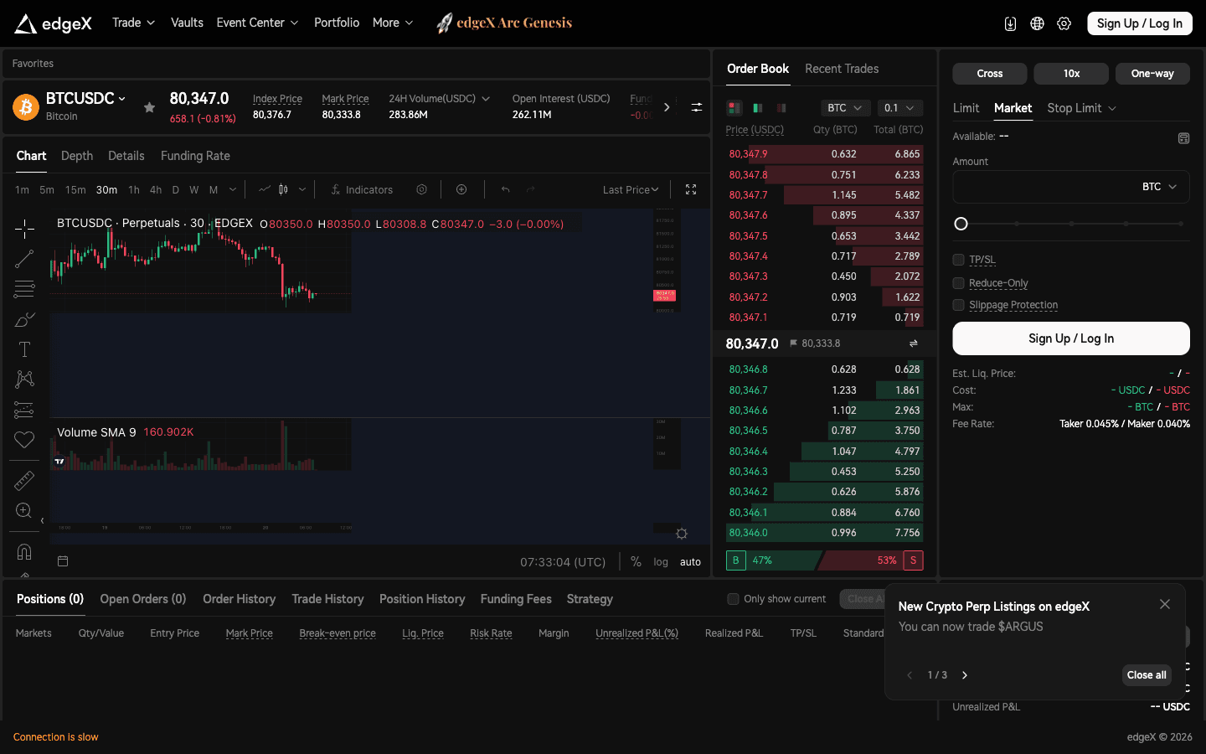Open the order book BTC unit dropdown

click(845, 108)
